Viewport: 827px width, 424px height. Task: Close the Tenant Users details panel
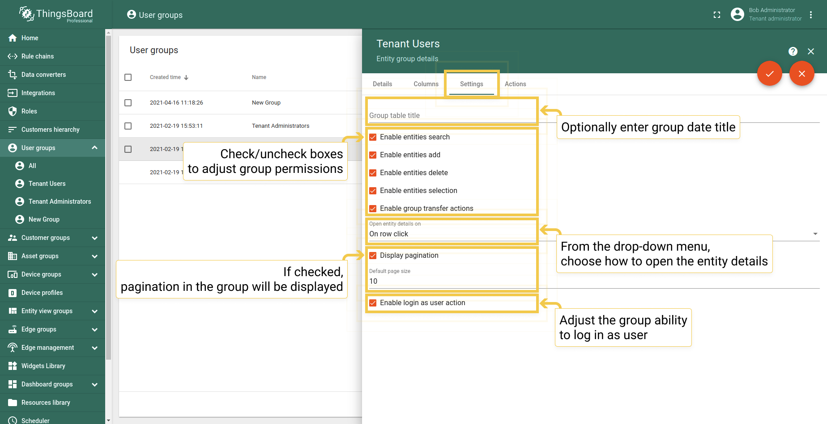point(811,51)
